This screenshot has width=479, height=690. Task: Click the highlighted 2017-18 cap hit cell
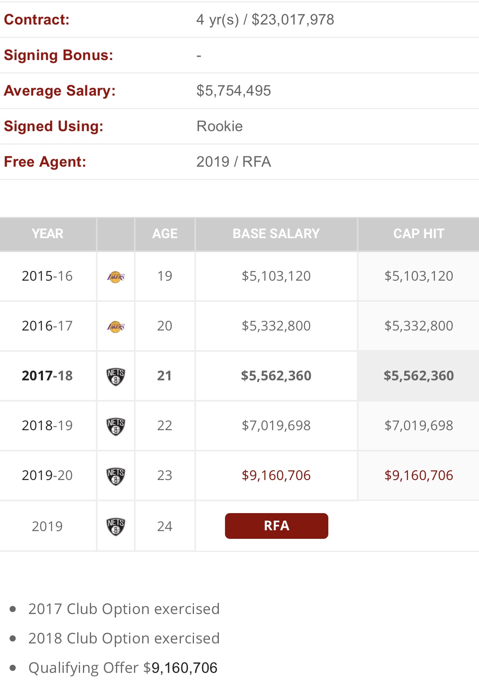point(419,376)
